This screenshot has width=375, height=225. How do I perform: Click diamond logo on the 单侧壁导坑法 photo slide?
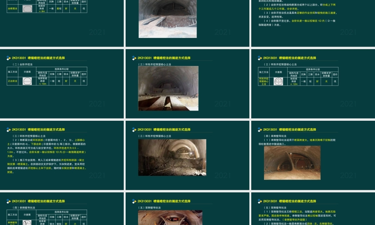(x=260, y=130)
